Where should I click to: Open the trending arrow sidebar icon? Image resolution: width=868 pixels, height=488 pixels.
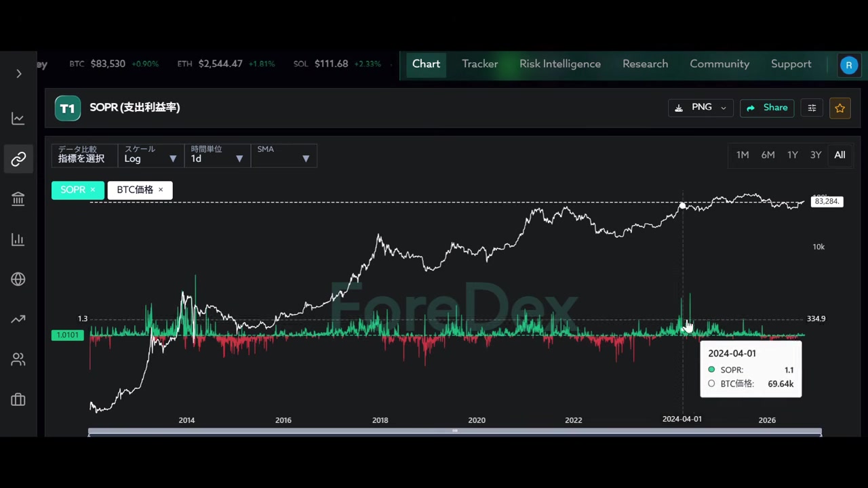point(18,319)
